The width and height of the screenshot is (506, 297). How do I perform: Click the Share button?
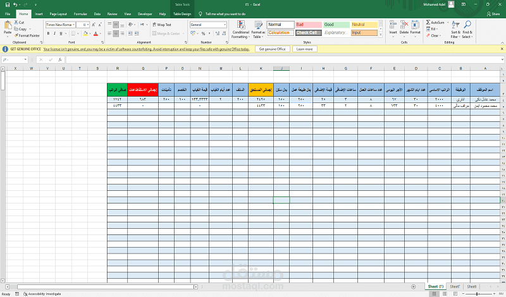click(493, 14)
